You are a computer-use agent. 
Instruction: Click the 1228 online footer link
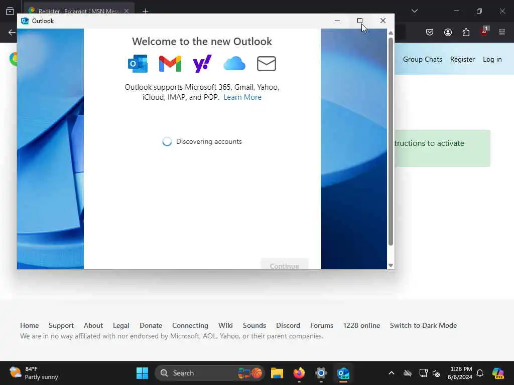coord(361,325)
